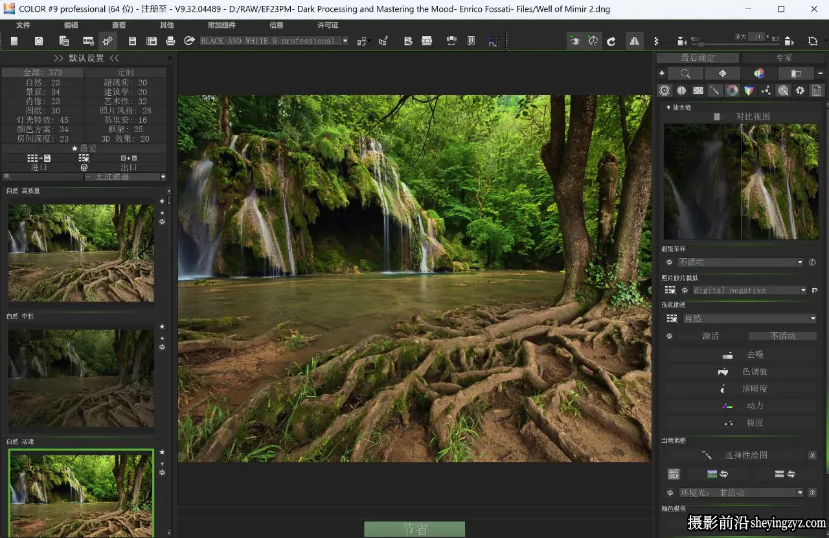This screenshot has width=829, height=538.
Task: Open the 超级采样 不活动 dropdown
Action: point(740,262)
